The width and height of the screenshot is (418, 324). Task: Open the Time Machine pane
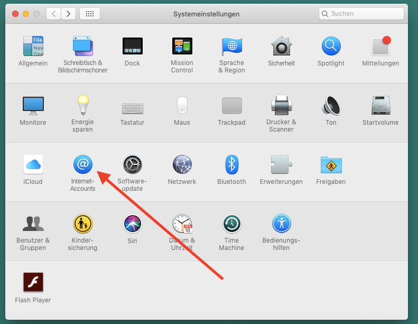(x=231, y=224)
